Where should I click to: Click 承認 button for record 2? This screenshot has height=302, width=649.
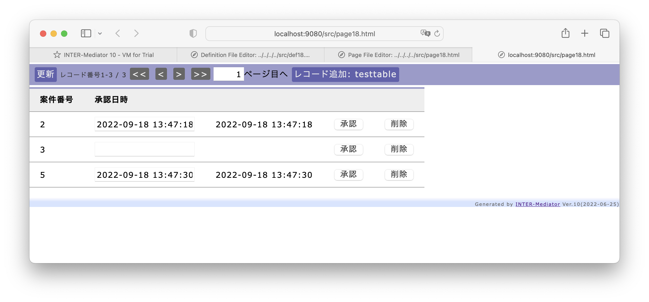[348, 124]
